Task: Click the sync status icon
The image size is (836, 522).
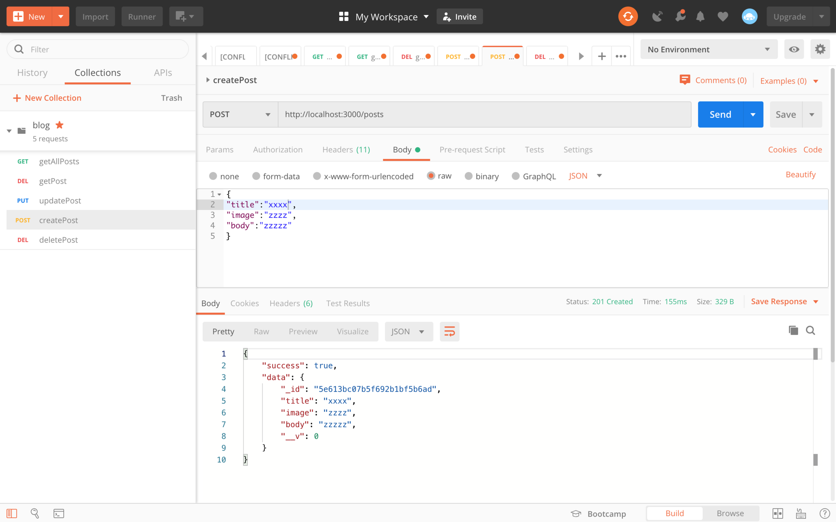Action: point(628,17)
